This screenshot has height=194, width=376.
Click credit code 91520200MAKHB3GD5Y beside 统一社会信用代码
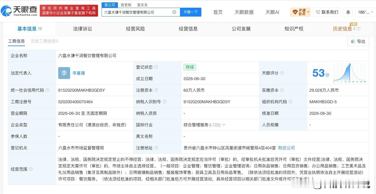(x=82, y=90)
